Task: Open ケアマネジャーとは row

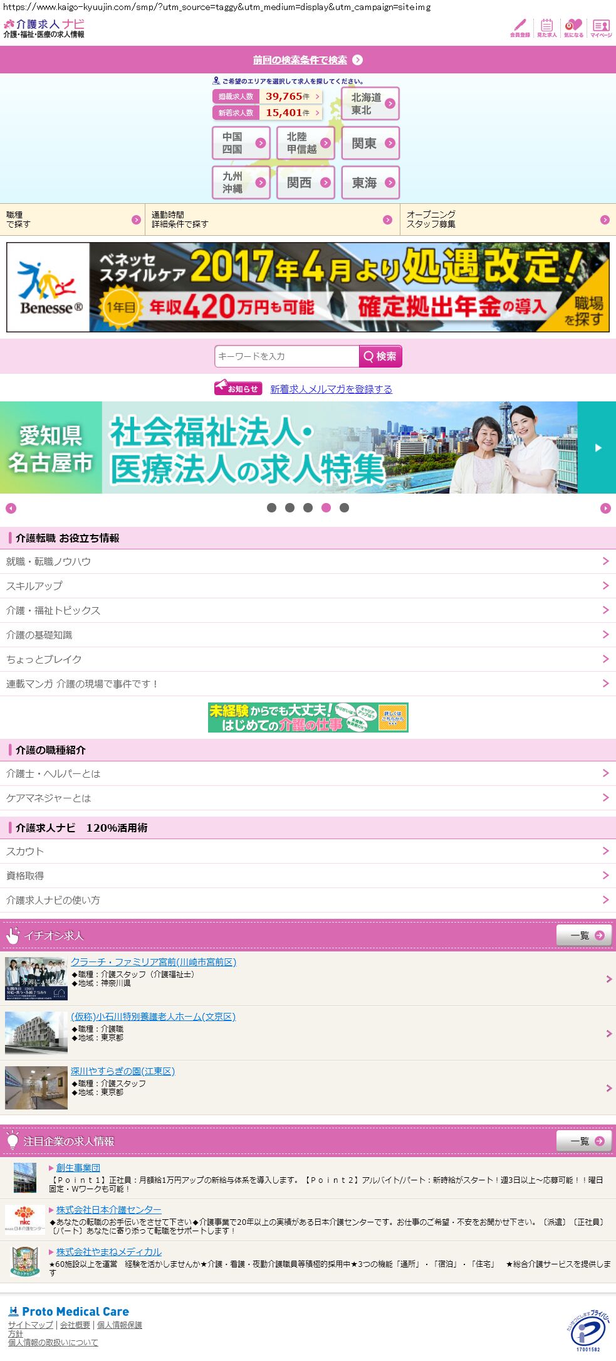Action: point(308,798)
